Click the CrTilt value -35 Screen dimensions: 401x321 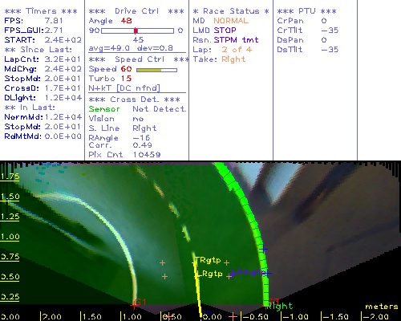click(330, 30)
